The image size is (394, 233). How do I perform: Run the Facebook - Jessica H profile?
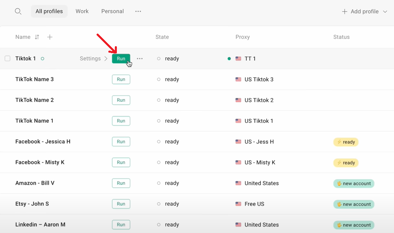(x=121, y=141)
